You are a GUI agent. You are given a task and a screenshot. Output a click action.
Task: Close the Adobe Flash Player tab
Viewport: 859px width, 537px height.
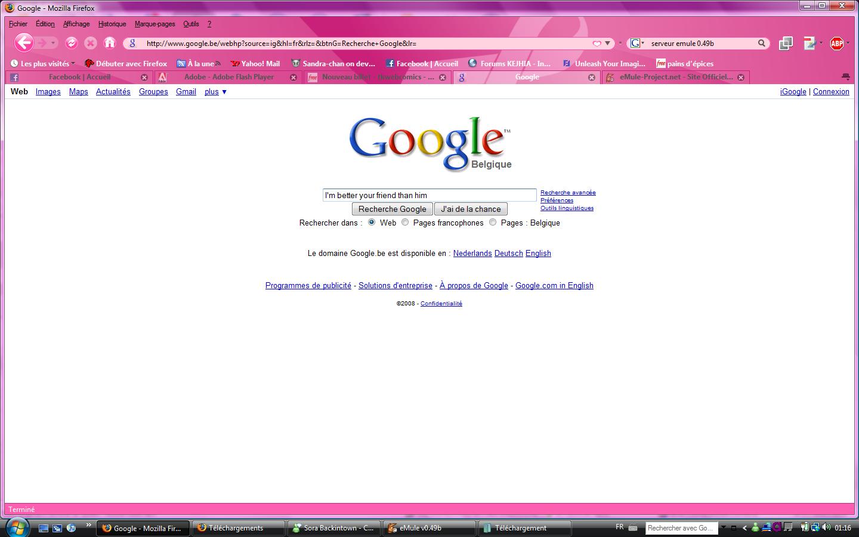pos(293,78)
